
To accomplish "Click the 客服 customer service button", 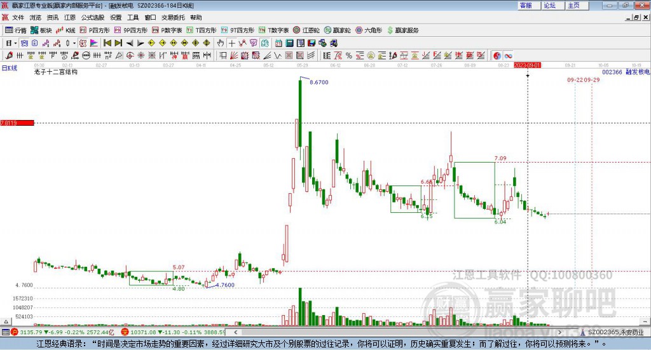I will tap(529, 5).
